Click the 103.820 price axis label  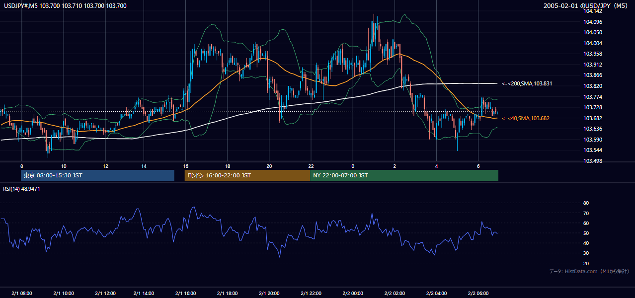(x=593, y=86)
